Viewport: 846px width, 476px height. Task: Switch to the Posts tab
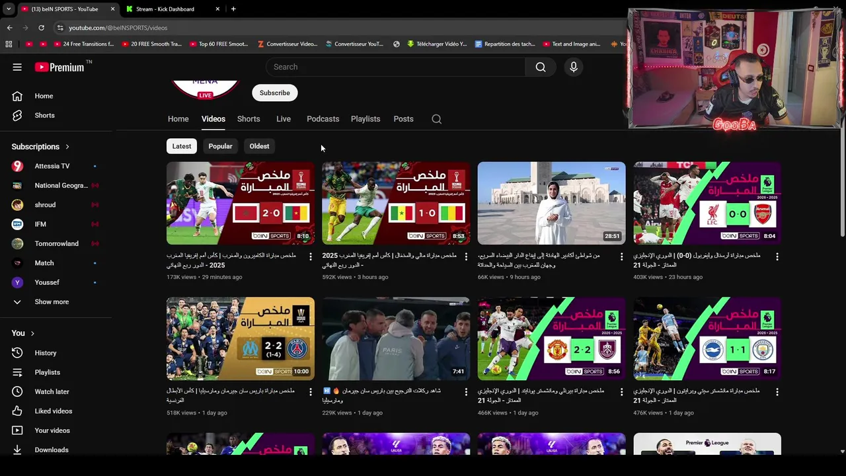tap(403, 119)
